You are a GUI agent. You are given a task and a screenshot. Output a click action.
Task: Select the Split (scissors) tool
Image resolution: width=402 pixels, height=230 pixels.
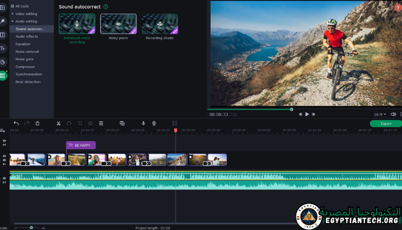point(58,123)
